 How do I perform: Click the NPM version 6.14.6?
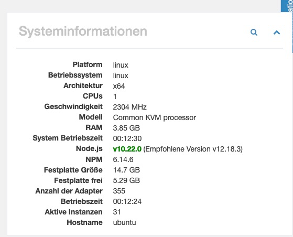click(123, 159)
